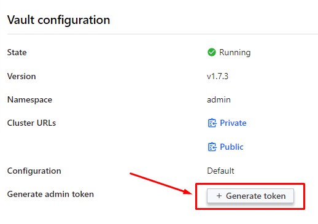Click the Generate admin token label

[50, 194]
